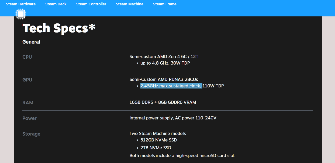Click the 512GB NVMe SSD bullet
This screenshot has width=335, height=163.
[158, 140]
